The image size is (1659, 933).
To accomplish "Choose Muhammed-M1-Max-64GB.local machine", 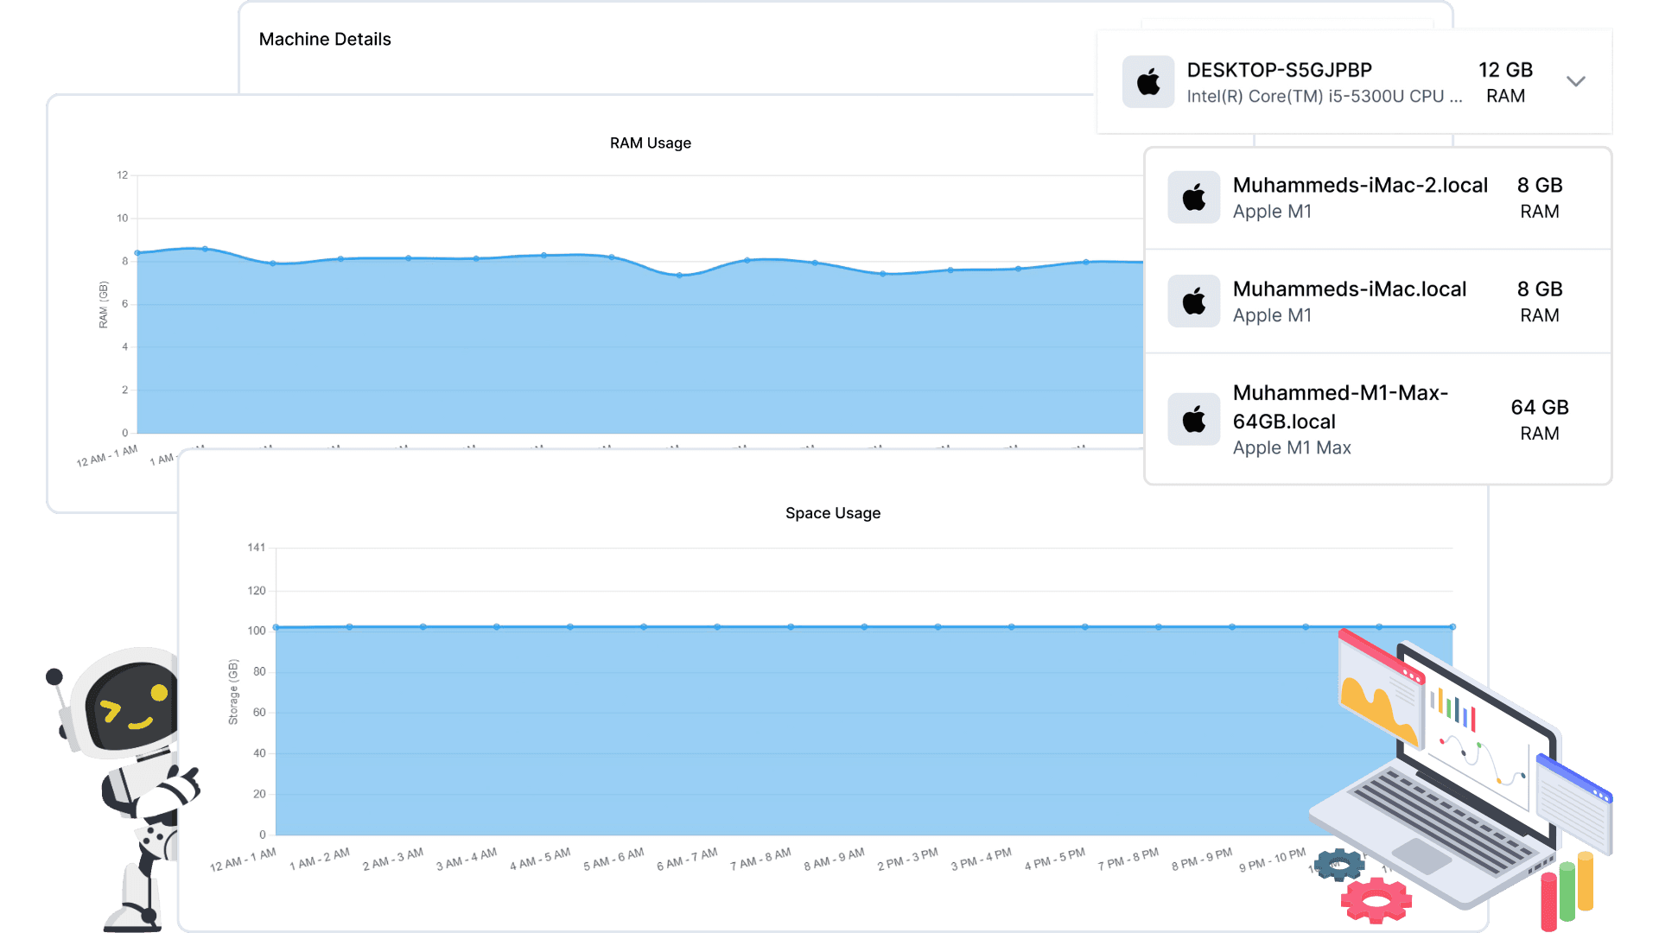I will point(1378,419).
